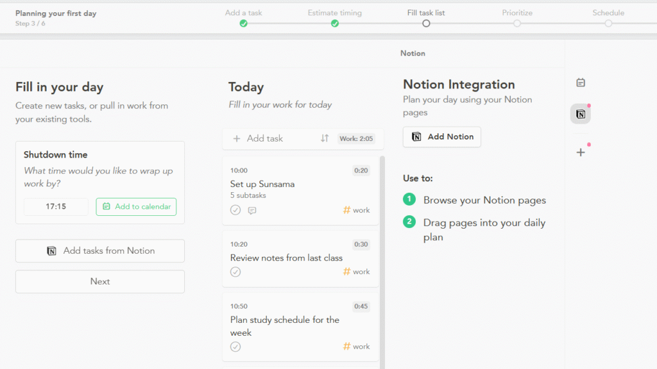Click the hash work channel on Review notes task
The height and width of the screenshot is (369, 657).
point(357,272)
